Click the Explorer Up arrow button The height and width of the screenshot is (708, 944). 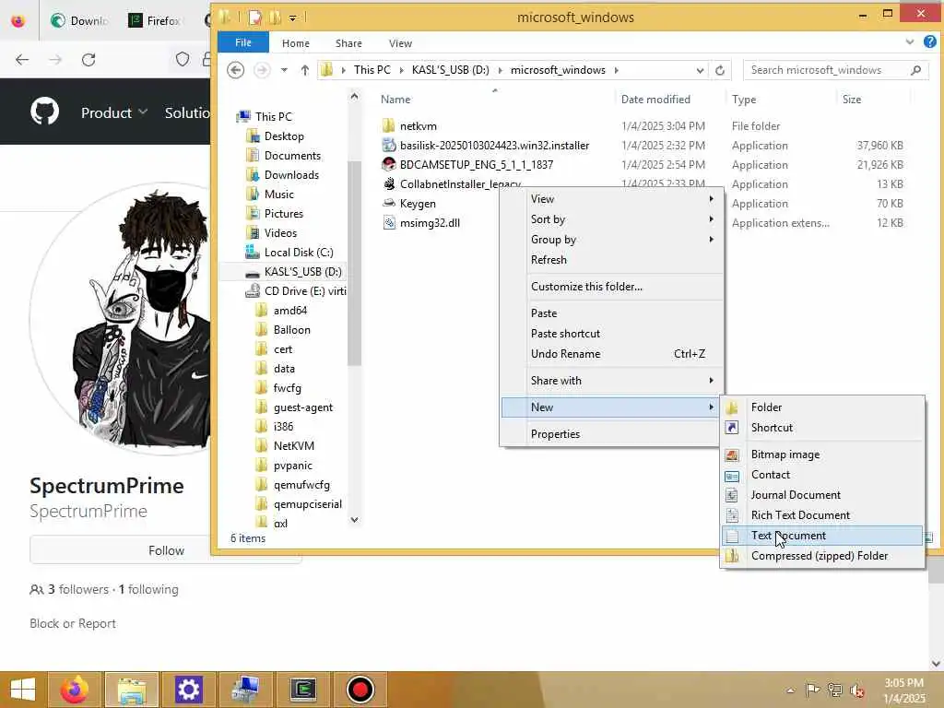(x=304, y=70)
